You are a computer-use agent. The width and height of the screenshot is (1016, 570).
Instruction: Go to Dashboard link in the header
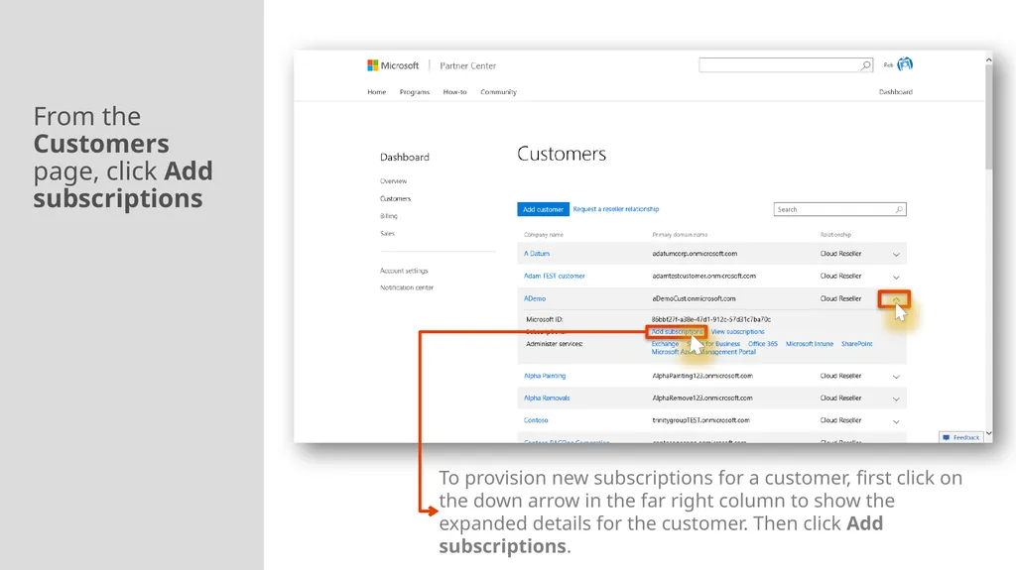[896, 92]
